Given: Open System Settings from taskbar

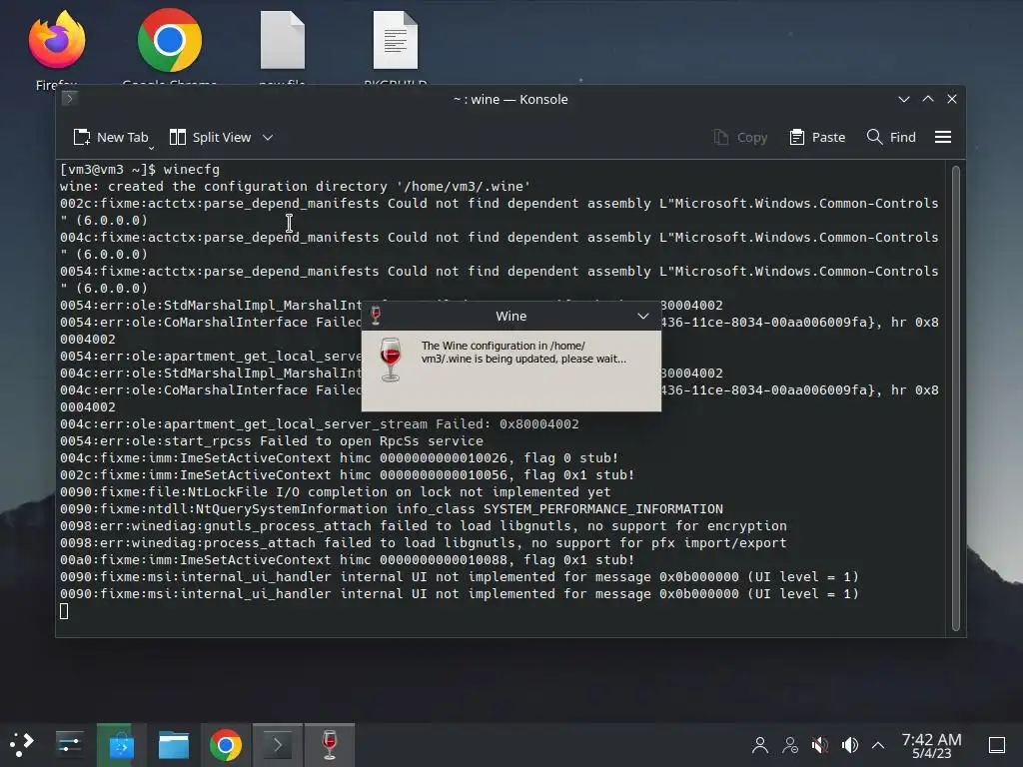Looking at the screenshot, I should pos(69,744).
